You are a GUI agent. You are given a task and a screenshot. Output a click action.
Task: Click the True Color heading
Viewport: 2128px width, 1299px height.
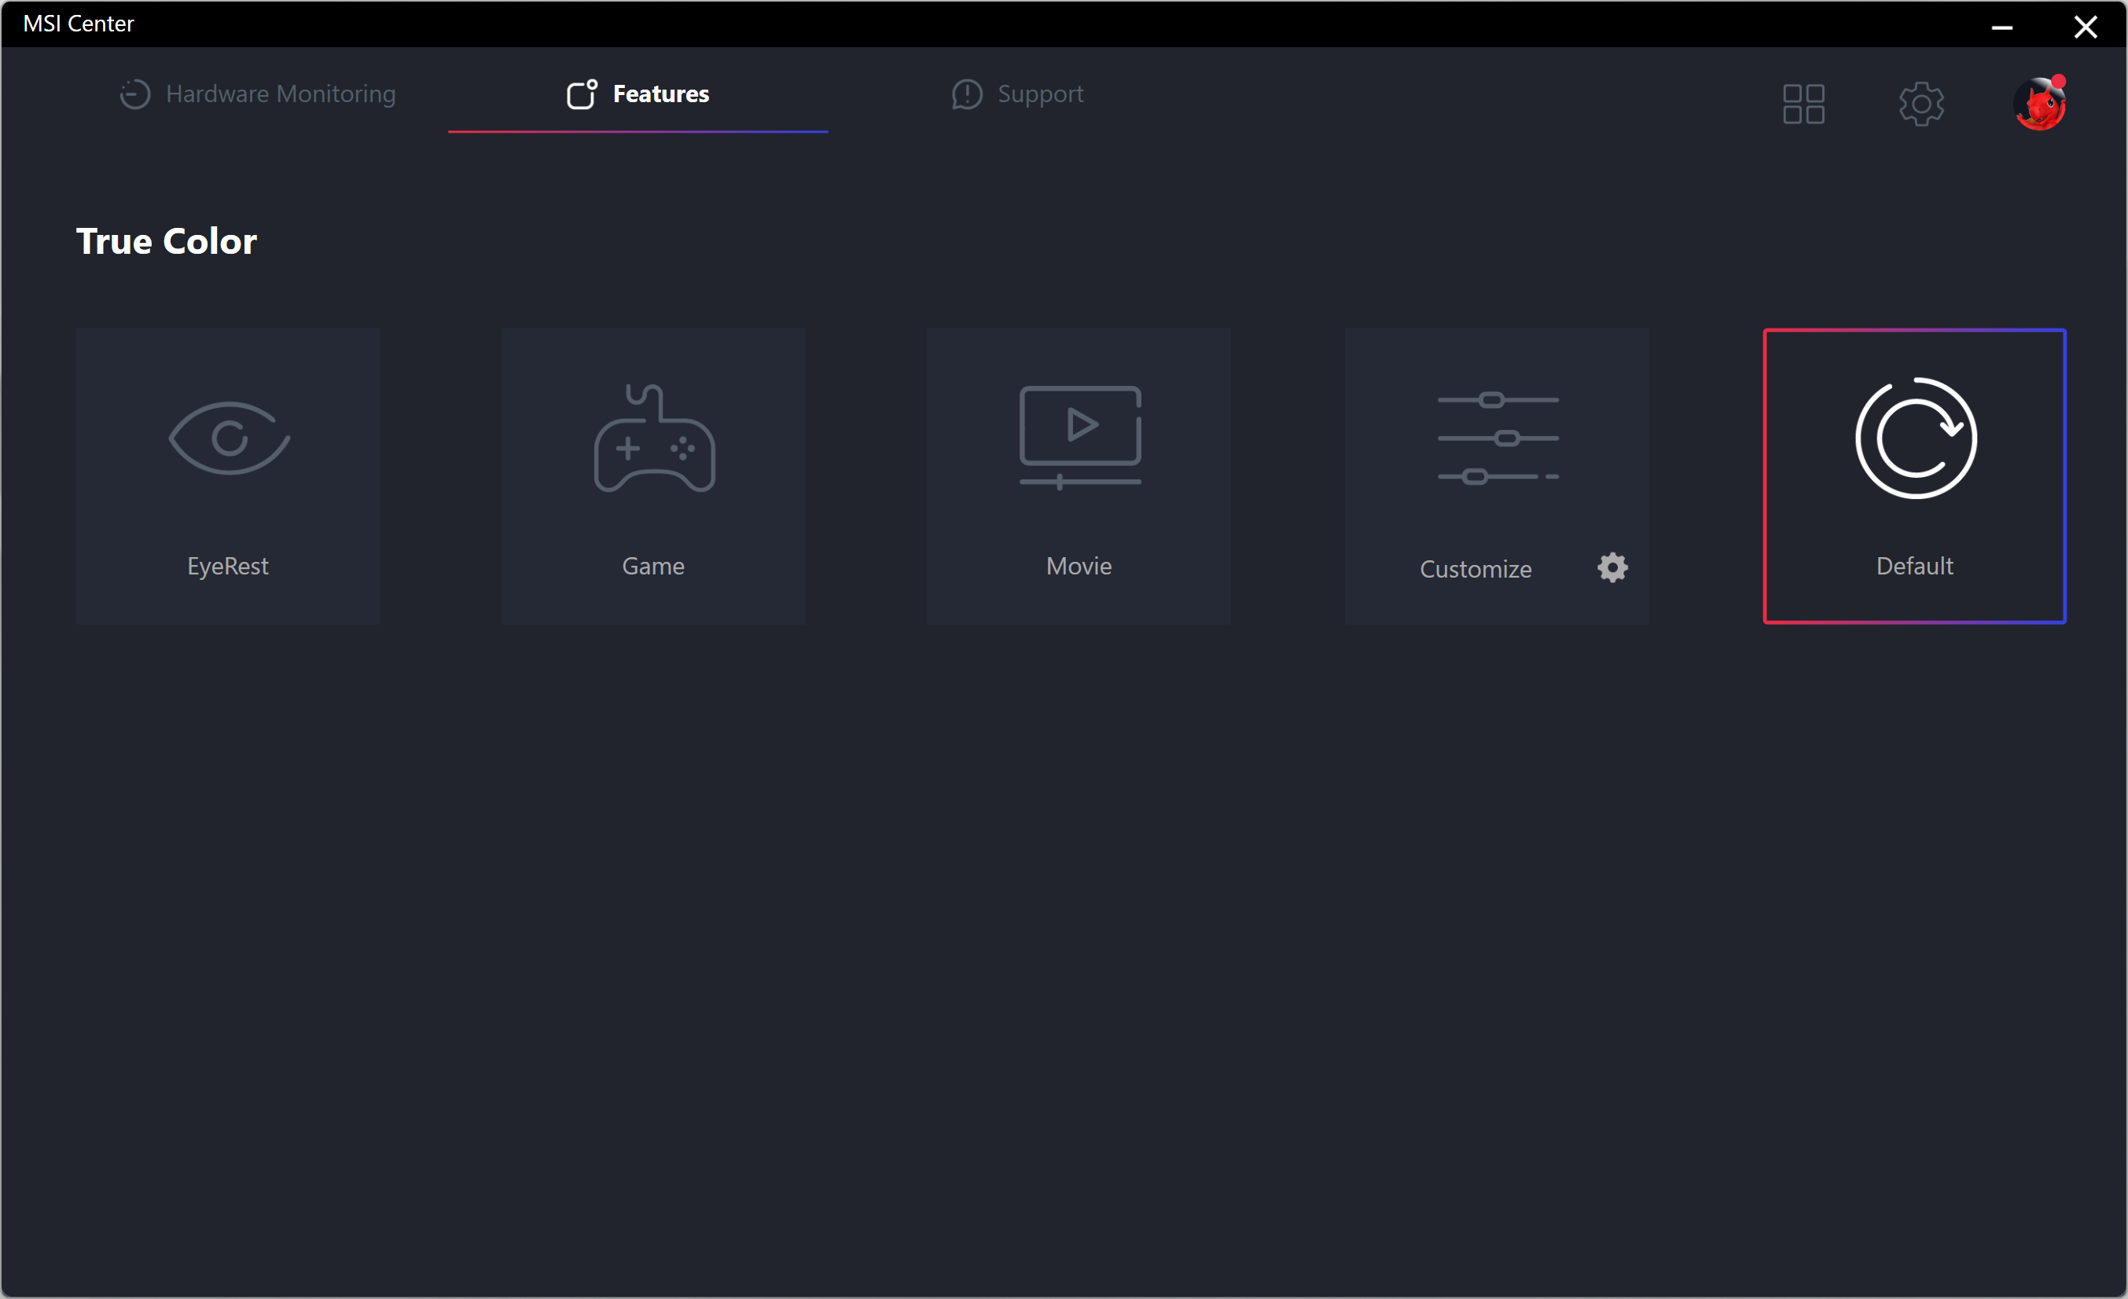(167, 242)
